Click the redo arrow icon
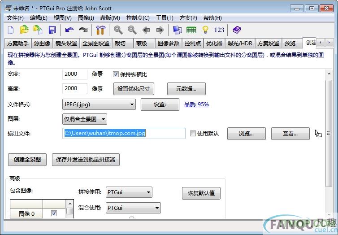 83,30
